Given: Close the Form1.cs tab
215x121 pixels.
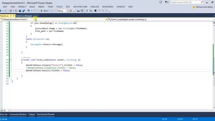Looking at the screenshot, I should tap(14, 16).
